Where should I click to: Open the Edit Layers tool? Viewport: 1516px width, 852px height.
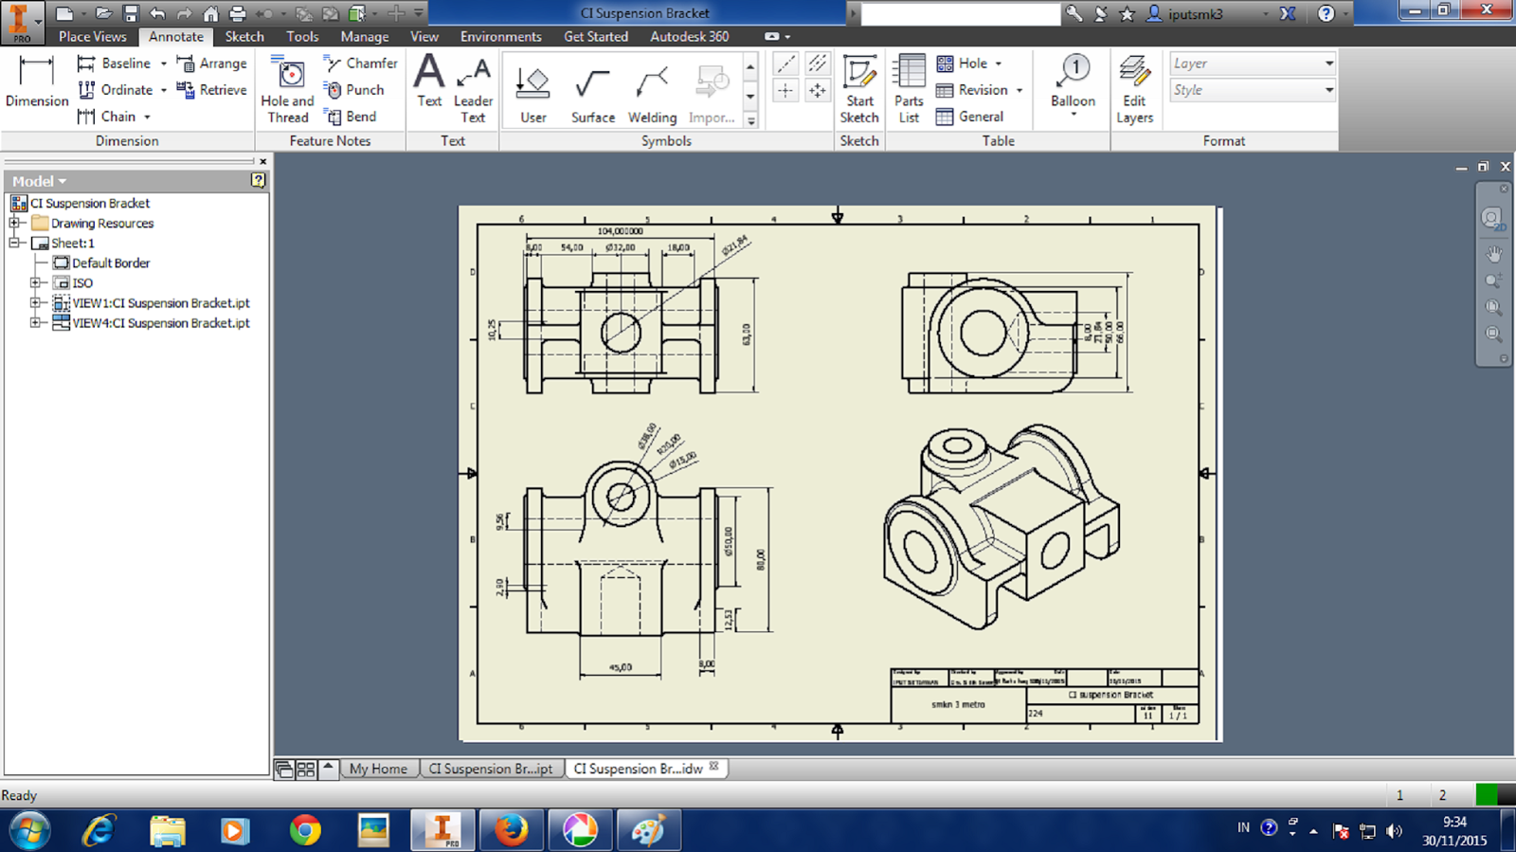tap(1134, 89)
